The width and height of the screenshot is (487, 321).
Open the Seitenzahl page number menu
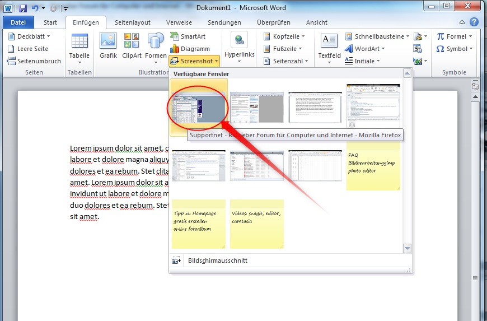285,61
